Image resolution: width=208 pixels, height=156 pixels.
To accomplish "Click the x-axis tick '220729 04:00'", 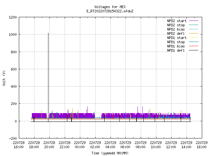I will (110, 145).
